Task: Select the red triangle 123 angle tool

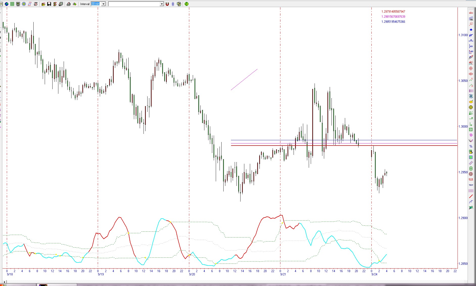Action: 471,52
